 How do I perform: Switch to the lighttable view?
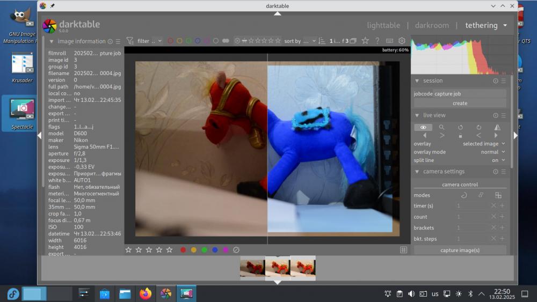click(x=383, y=25)
